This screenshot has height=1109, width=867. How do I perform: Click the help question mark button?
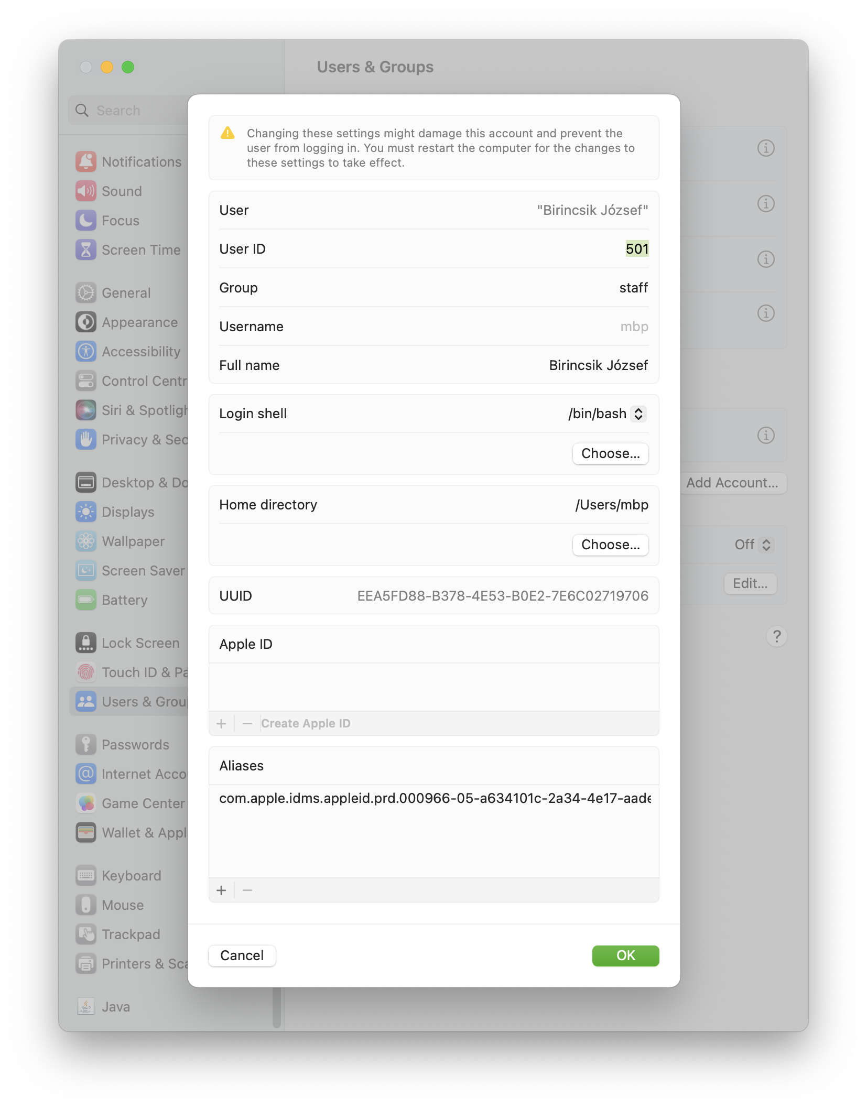coord(777,637)
